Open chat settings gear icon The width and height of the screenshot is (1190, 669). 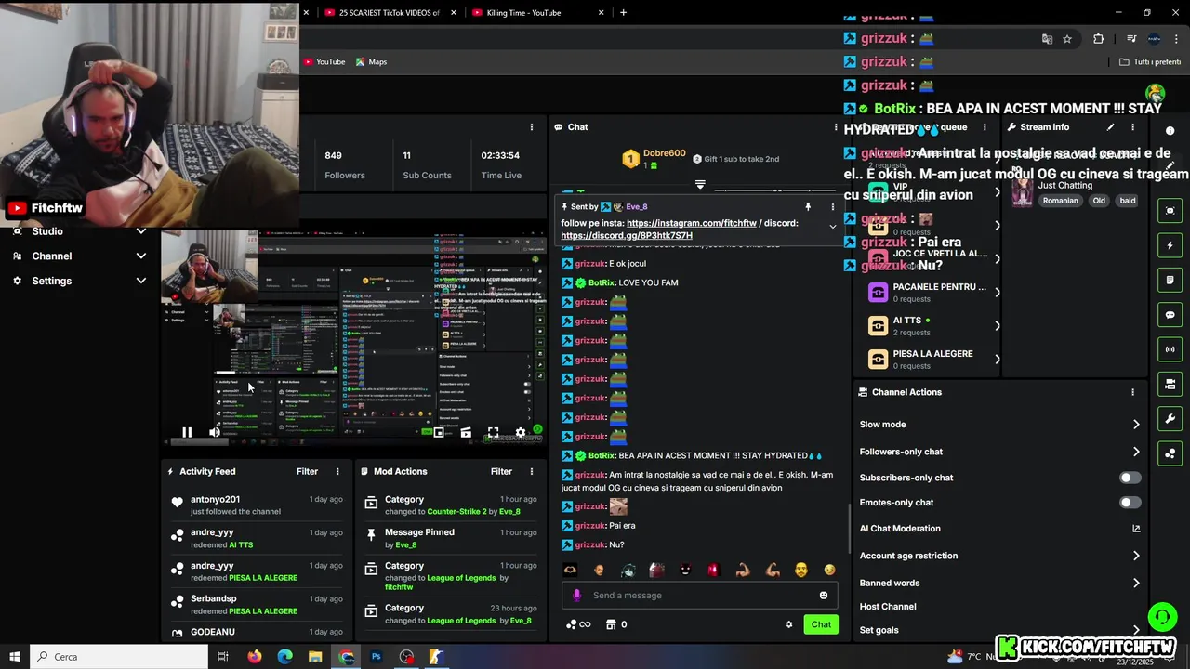tap(789, 624)
